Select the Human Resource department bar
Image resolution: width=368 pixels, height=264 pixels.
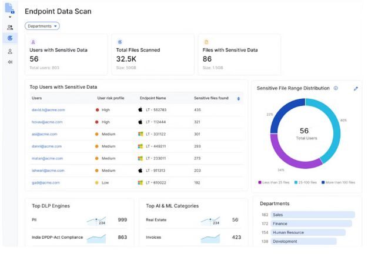pyautogui.click(x=308, y=233)
